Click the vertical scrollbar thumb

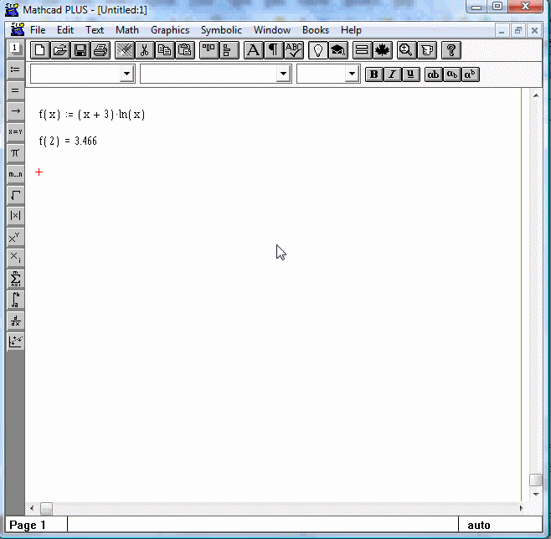tap(536, 480)
